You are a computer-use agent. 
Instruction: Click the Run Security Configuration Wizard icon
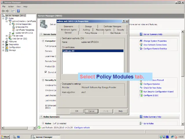[x=141, y=92]
